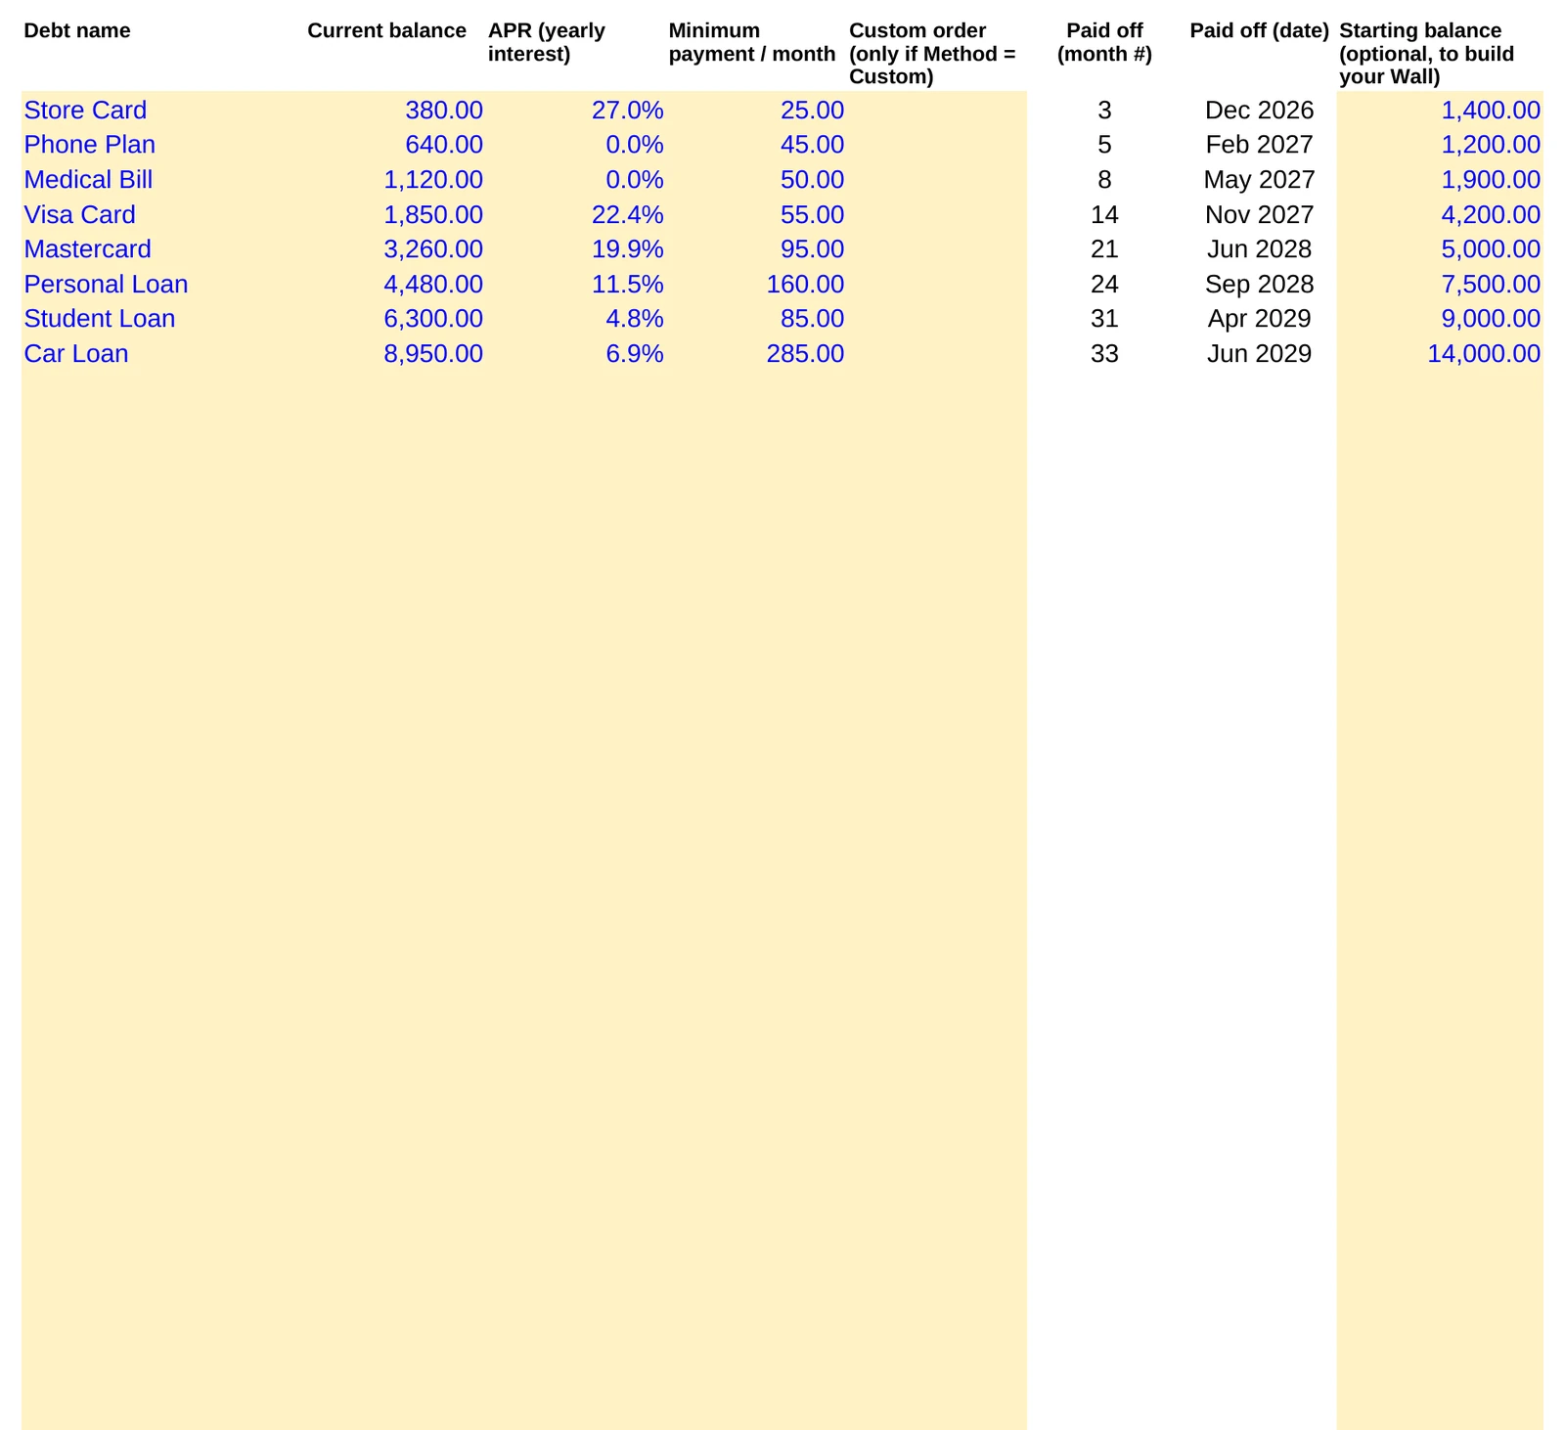The height and width of the screenshot is (1430, 1565).
Task: Click paid off date Feb 2027
Action: click(x=1259, y=145)
